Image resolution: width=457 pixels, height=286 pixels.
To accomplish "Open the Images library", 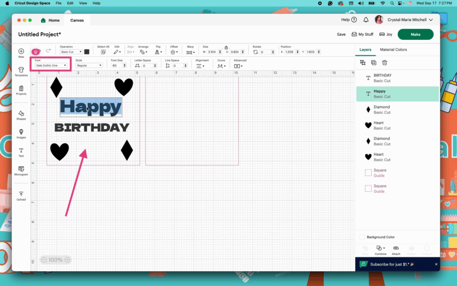I will tap(21, 134).
